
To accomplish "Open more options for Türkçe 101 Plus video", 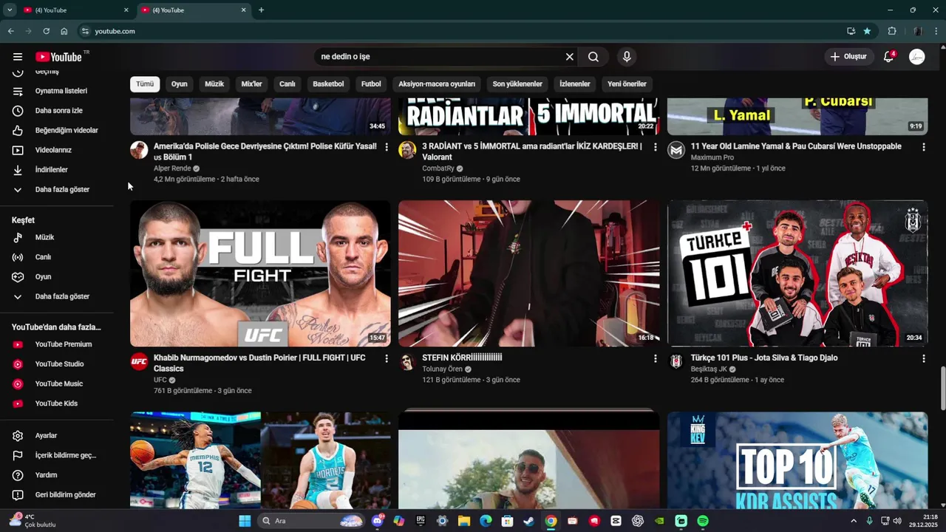I will pyautogui.click(x=923, y=358).
